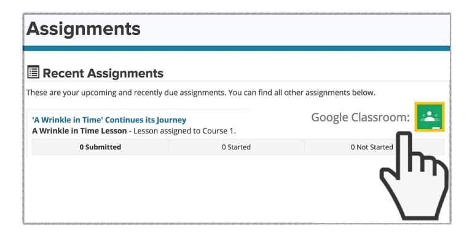Click the sentence starting These are your upcoming

coord(126,93)
